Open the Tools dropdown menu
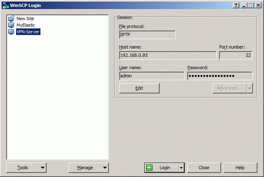This screenshot has width=264, height=177. 26,168
